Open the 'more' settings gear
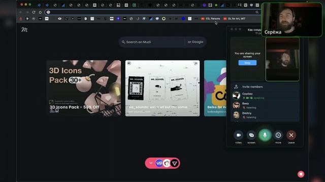This screenshot has height=182, width=325. point(278,135)
